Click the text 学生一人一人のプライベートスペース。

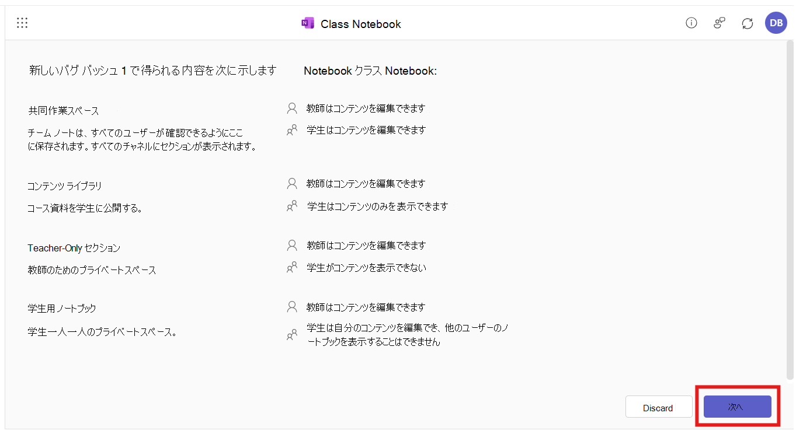coord(102,332)
